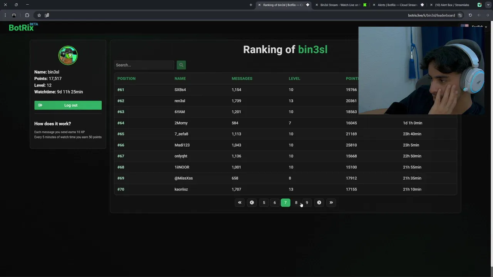
Task: Click the name 7_eefa8
Action: [181, 134]
